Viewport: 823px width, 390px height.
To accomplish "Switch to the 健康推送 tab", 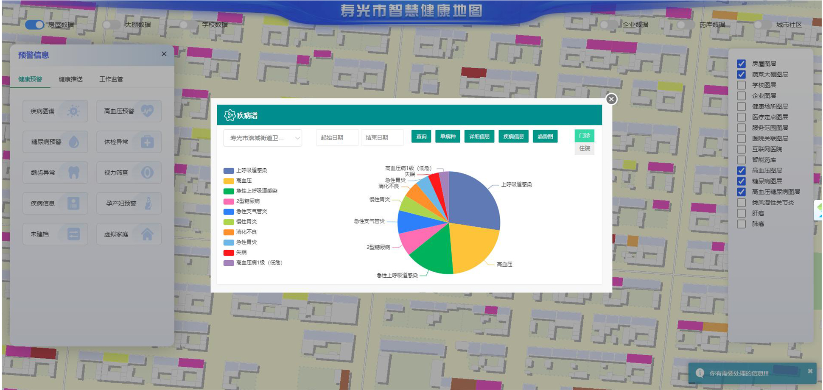I will pyautogui.click(x=70, y=79).
